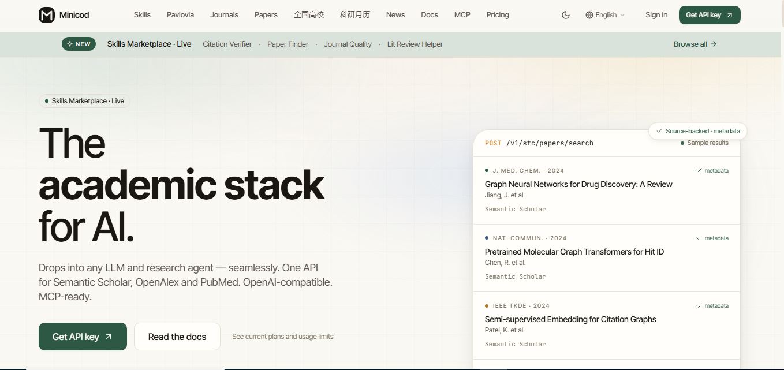Click the Source-backed · metadata badge

click(x=698, y=131)
